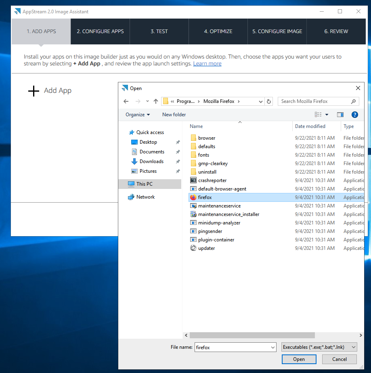Open view options dropdown arrow

[x=327, y=115]
